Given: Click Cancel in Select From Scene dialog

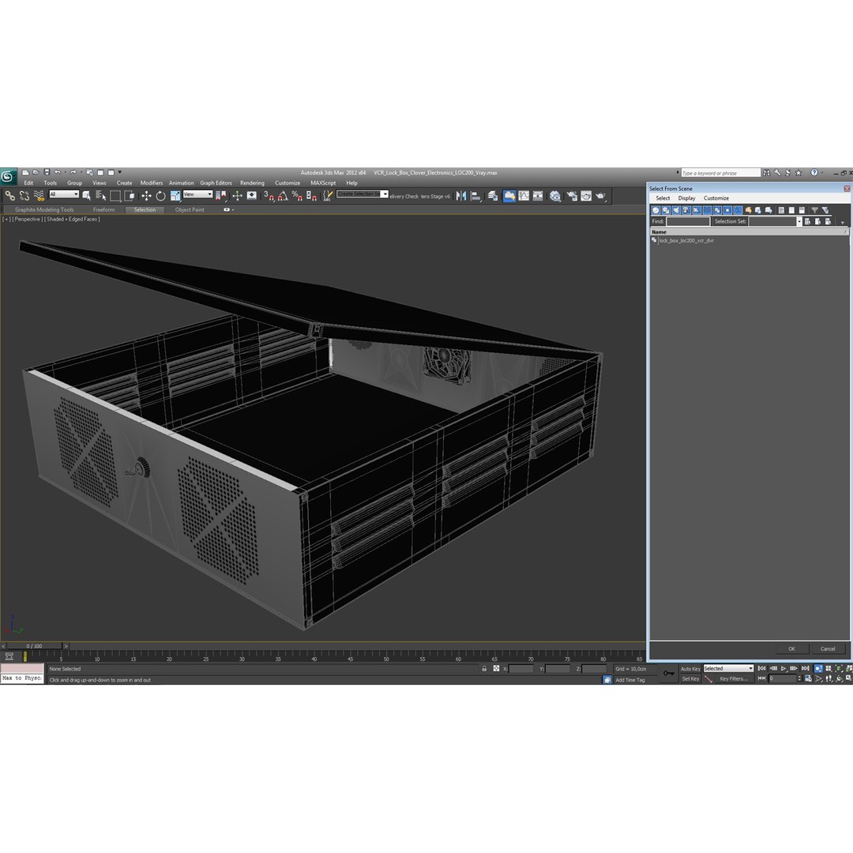Looking at the screenshot, I should pyautogui.click(x=828, y=648).
